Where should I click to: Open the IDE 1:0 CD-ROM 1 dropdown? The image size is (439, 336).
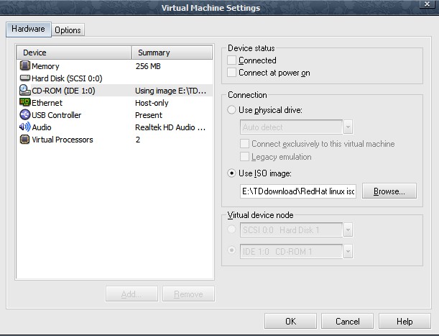point(348,251)
